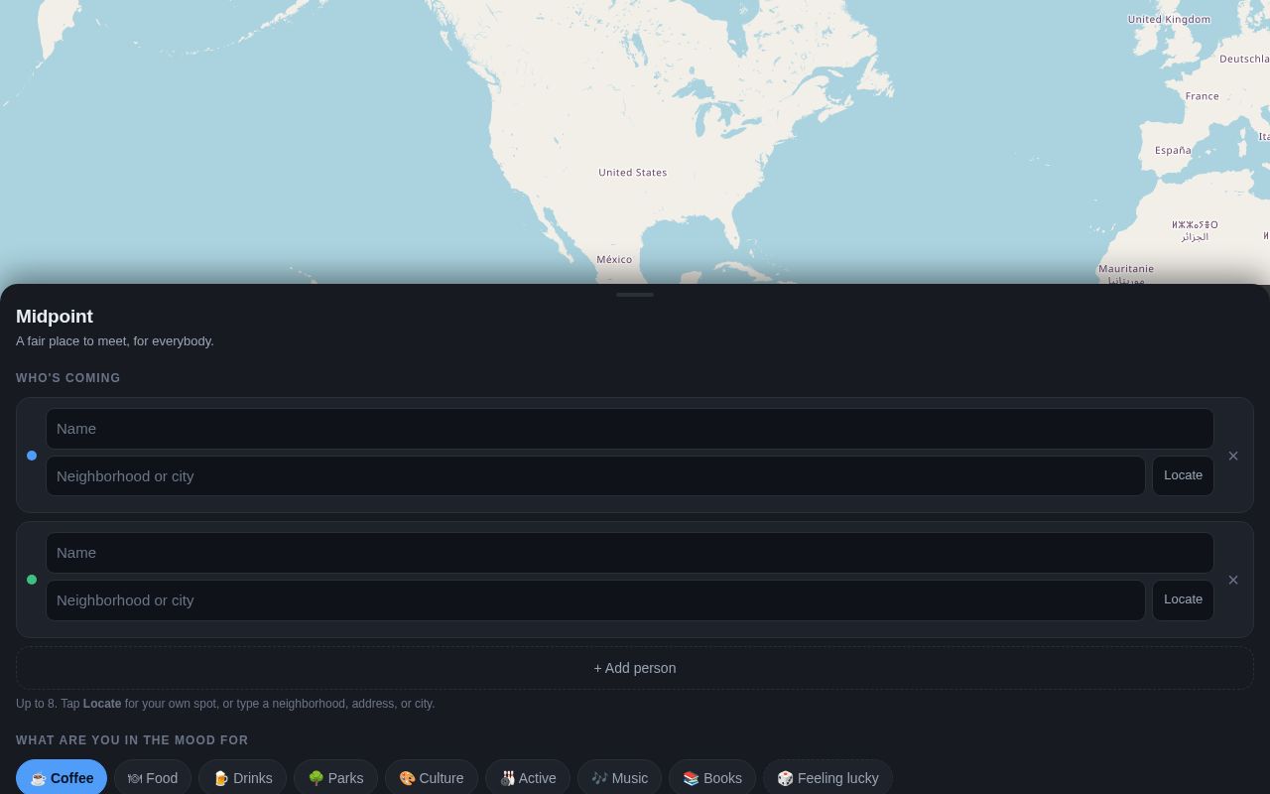
Task: Click the WHAT ARE YOU IN THE MOOD FOR label
Action: (132, 740)
